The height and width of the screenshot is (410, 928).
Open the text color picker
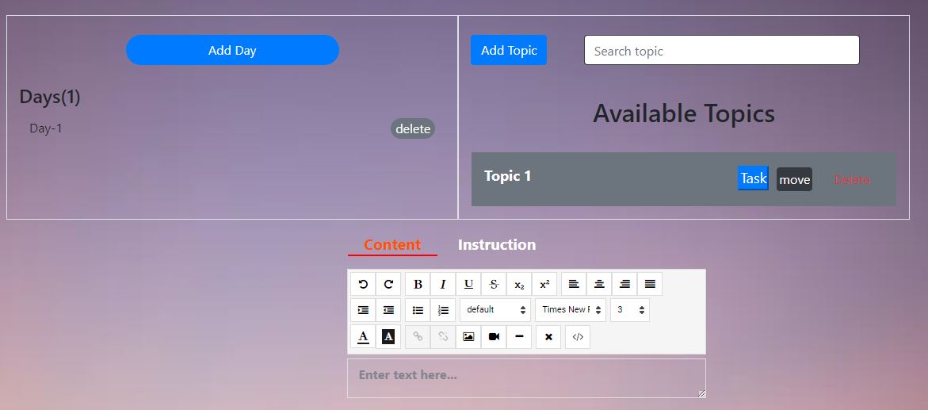[x=363, y=336]
